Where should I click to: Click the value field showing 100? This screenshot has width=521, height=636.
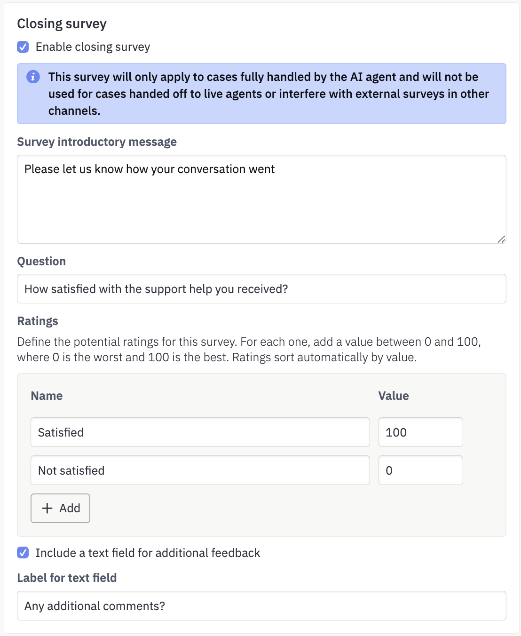(421, 432)
